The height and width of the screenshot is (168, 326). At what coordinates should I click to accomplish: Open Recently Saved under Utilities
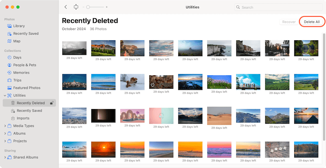tap(29, 111)
